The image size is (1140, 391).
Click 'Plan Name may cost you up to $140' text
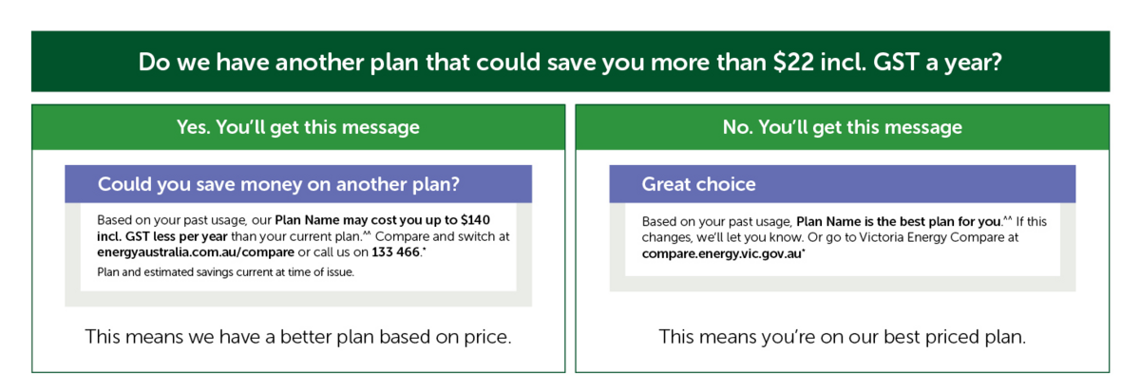pyautogui.click(x=383, y=219)
